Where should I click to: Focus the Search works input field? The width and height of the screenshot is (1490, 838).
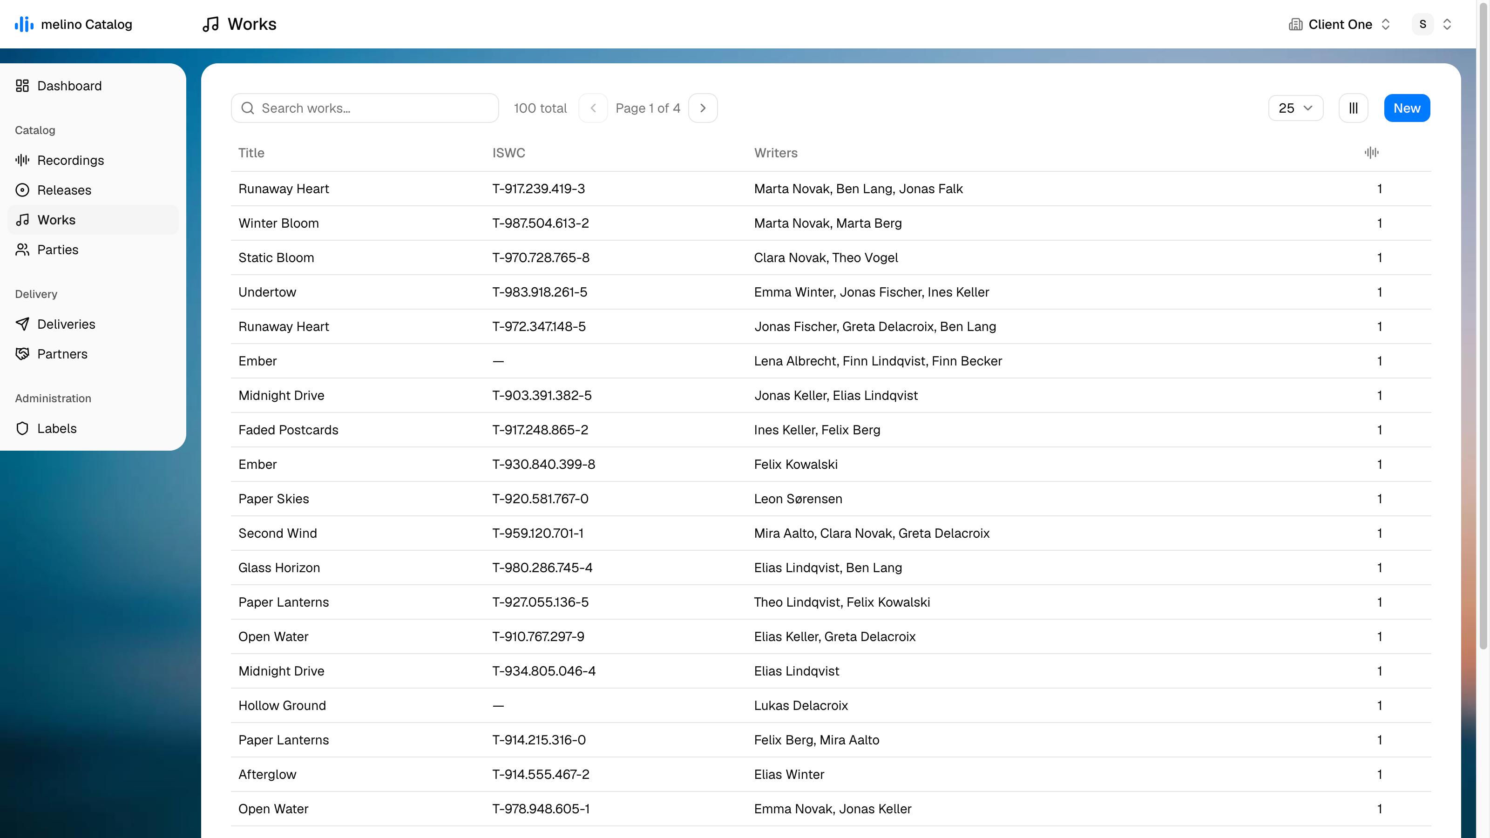[x=365, y=108]
